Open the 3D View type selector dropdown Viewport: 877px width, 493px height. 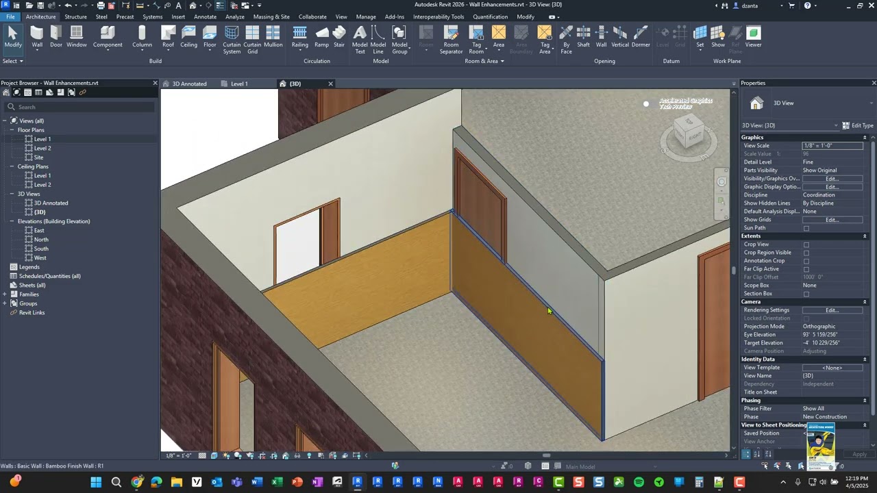click(871, 103)
